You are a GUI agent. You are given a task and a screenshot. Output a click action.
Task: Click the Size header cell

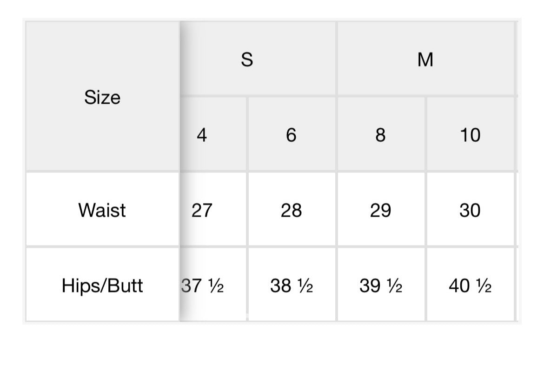click(102, 97)
